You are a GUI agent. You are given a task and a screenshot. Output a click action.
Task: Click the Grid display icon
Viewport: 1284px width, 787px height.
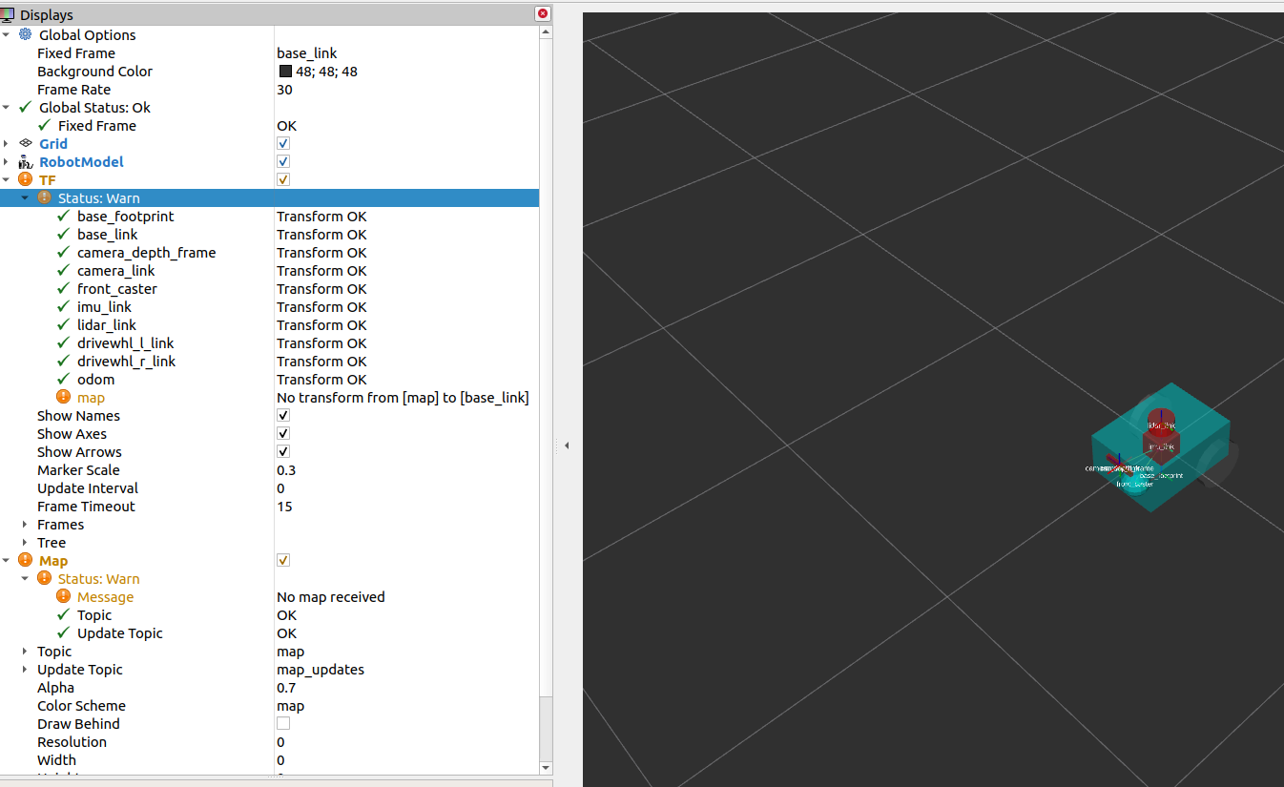(x=26, y=144)
